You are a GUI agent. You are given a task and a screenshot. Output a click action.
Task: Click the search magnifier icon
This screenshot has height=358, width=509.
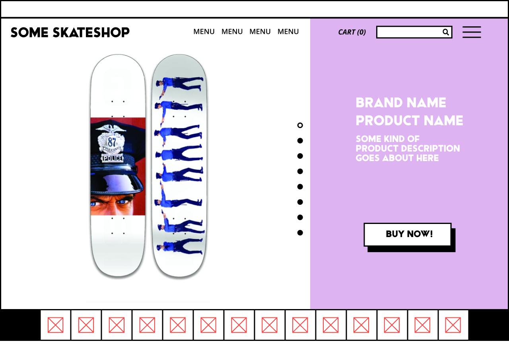[445, 32]
